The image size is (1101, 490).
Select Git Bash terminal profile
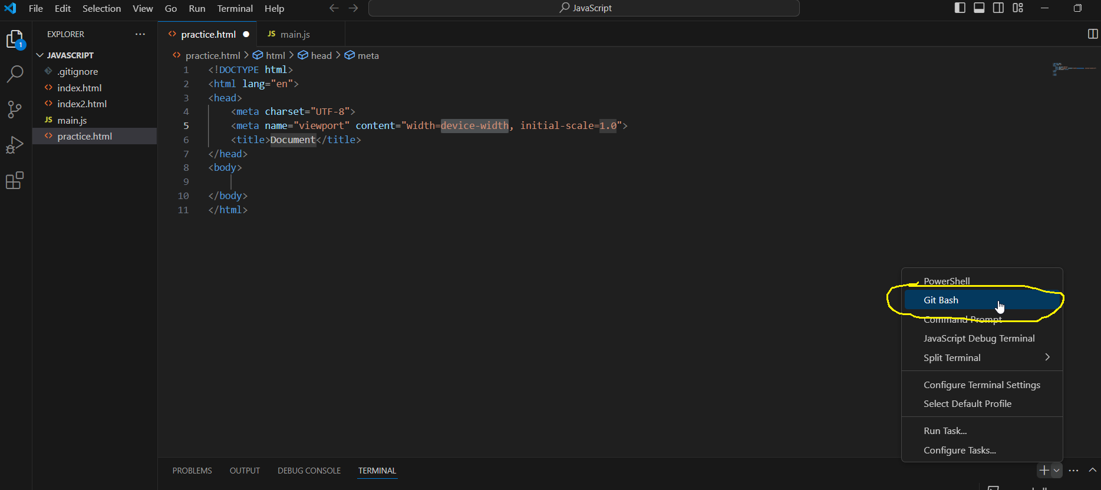point(982,300)
